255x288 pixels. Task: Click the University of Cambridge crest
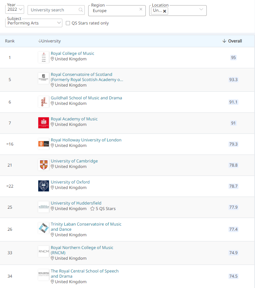(44, 165)
